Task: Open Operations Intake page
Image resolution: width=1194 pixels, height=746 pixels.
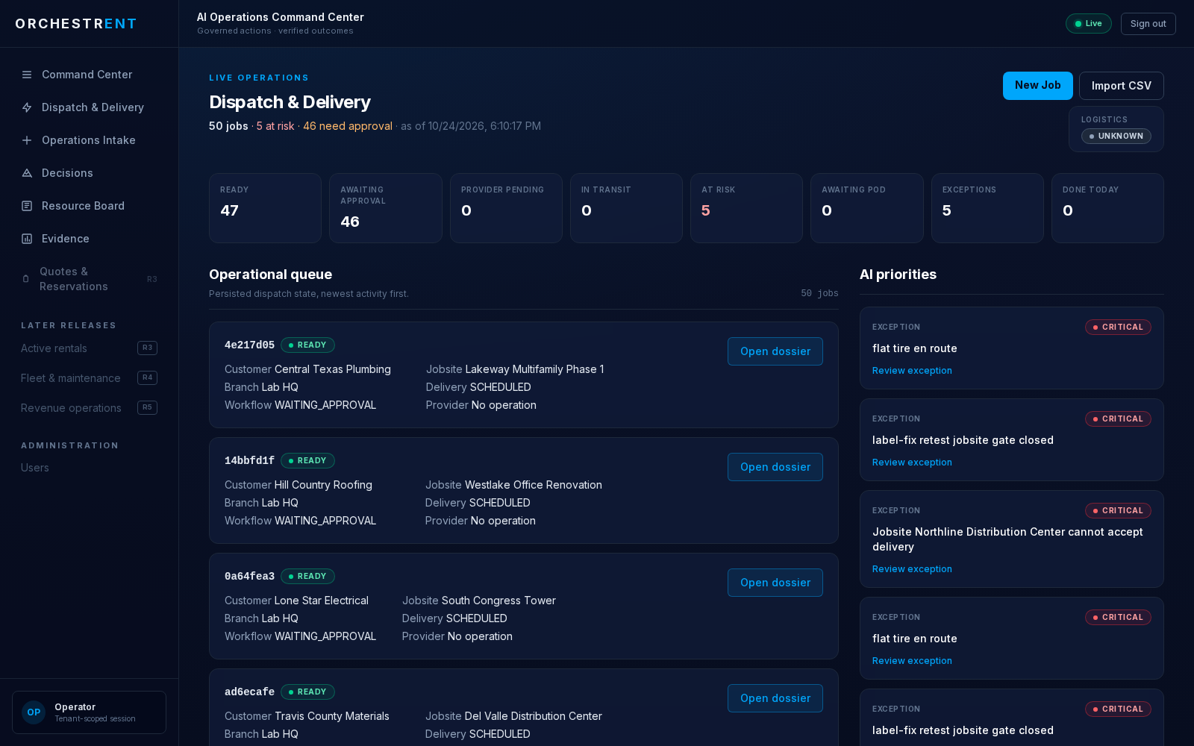Action: (x=89, y=140)
